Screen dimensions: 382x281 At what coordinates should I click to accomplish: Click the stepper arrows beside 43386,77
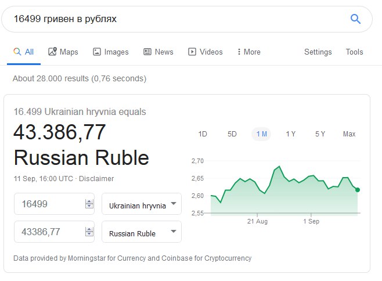89,232
